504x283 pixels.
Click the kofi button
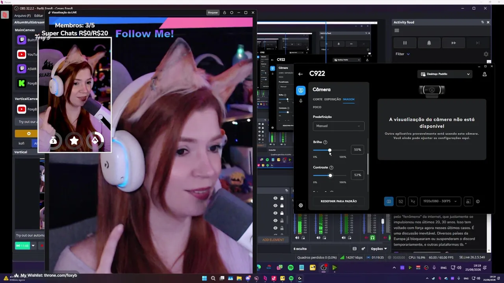coord(21,143)
